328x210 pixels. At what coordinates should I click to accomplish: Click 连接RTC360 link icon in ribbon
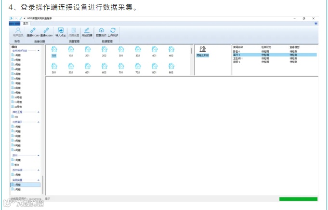click(33, 30)
